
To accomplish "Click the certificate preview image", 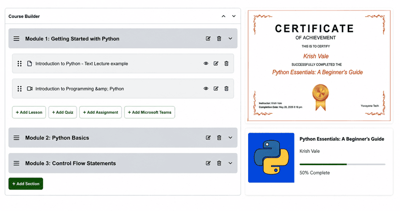I will (x=319, y=66).
